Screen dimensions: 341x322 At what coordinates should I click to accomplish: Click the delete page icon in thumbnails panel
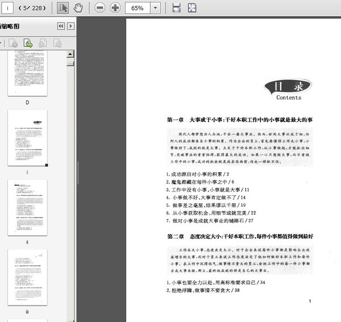pos(13,43)
